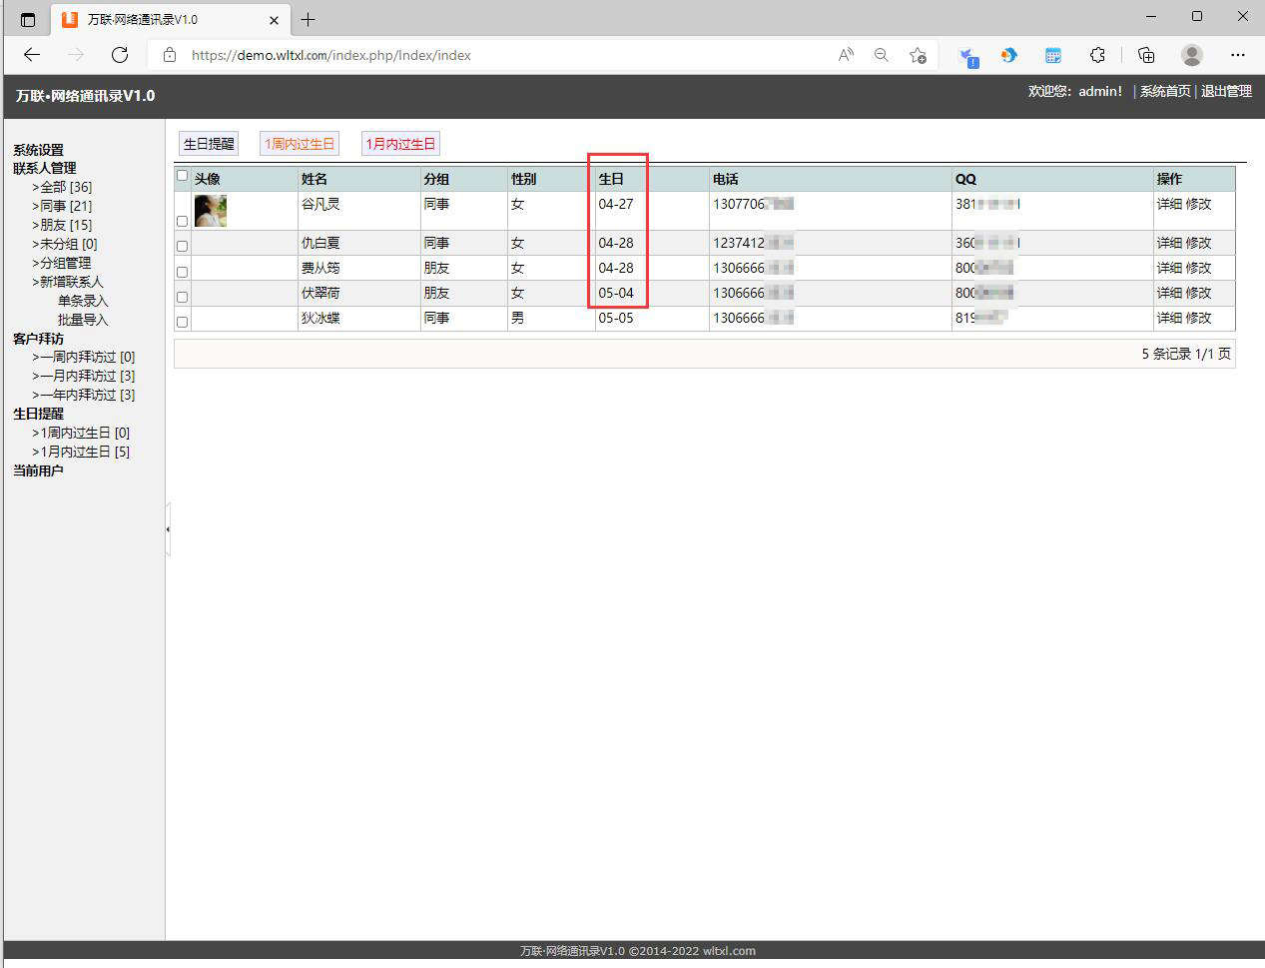This screenshot has width=1265, height=968.
Task: Open 当前用户 in the sidebar
Action: click(38, 471)
